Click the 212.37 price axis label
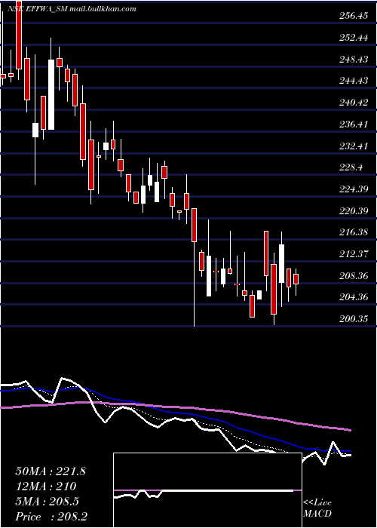The height and width of the screenshot is (528, 377). [x=354, y=254]
